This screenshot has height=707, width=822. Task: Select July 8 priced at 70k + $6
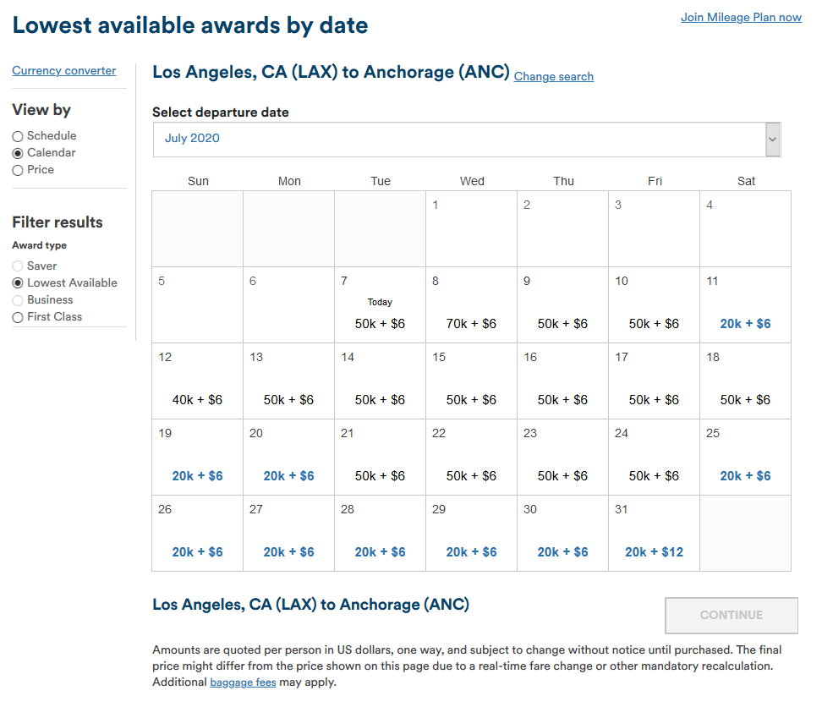click(x=471, y=324)
